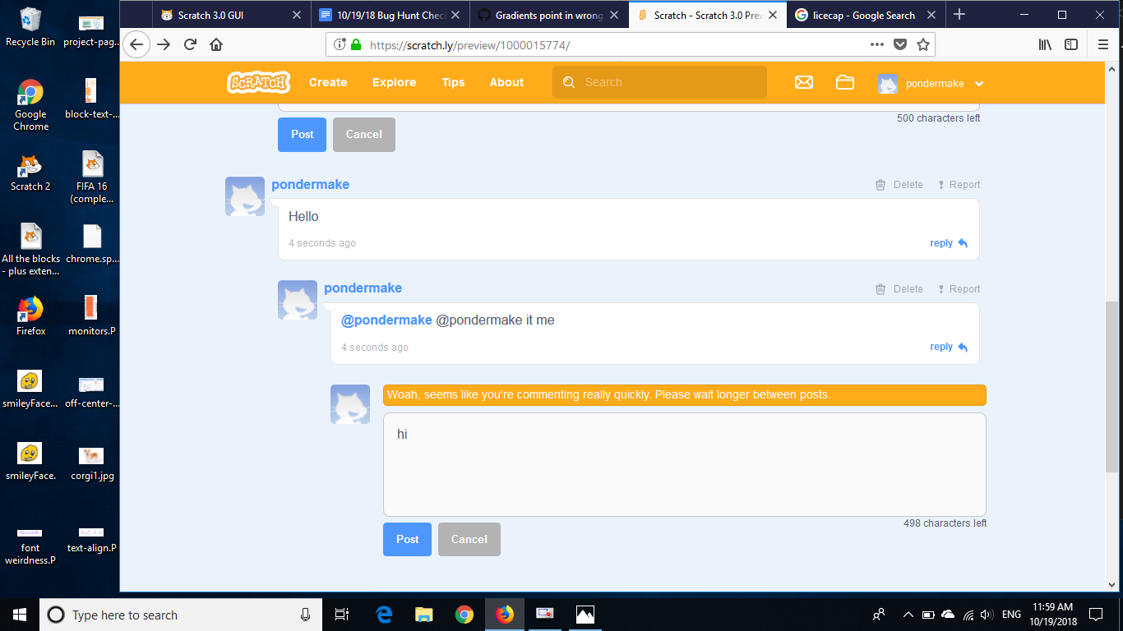Click the search magnifier icon

[569, 82]
